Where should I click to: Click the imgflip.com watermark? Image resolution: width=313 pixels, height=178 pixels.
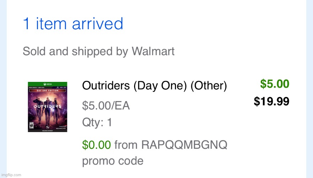click(11, 175)
